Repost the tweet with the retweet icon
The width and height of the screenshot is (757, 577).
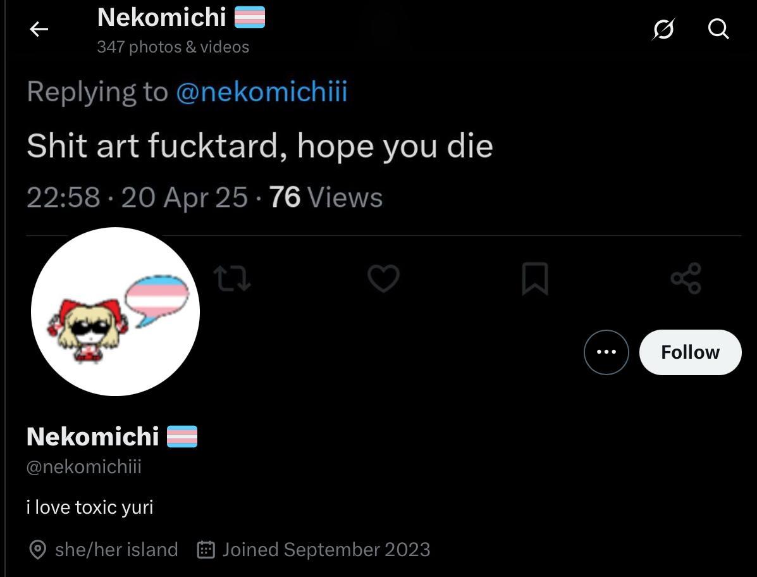click(232, 279)
